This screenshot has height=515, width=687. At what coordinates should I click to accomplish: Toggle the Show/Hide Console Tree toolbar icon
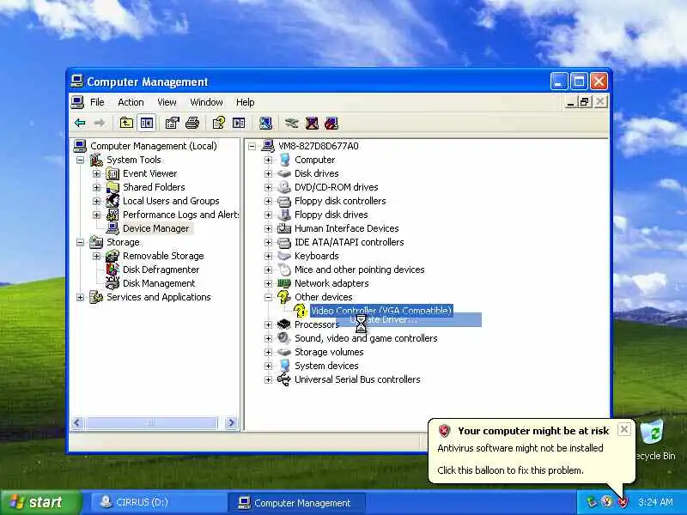[146, 123]
